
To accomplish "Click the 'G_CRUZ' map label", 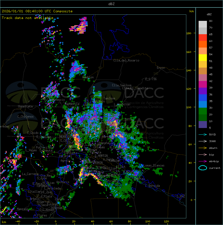I will pos(65,140).
